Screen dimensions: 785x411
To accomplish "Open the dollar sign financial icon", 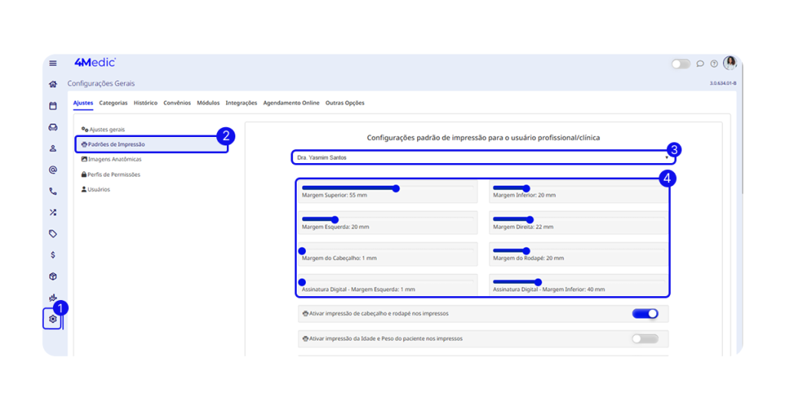I will tap(53, 255).
